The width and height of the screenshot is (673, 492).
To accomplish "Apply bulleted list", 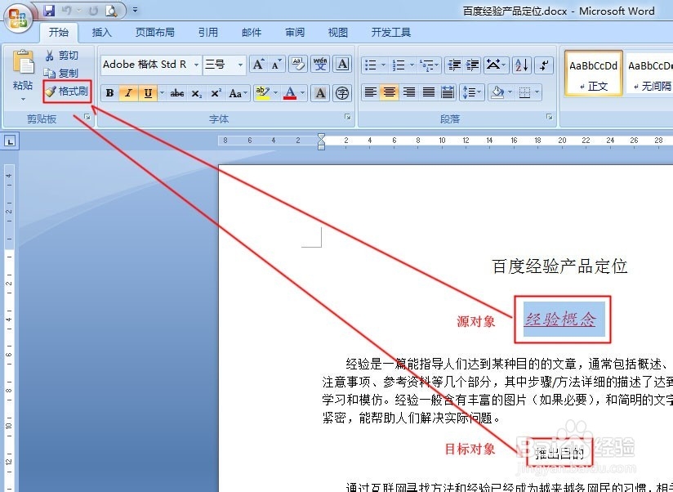I will point(371,65).
